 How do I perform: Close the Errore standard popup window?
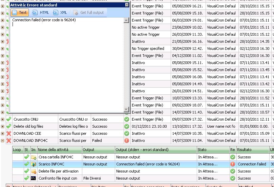pyautogui.click(x=127, y=5)
